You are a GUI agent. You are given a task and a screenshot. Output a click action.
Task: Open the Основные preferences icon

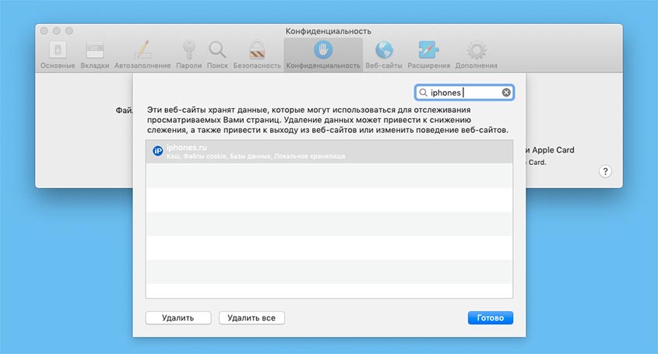pyautogui.click(x=58, y=51)
